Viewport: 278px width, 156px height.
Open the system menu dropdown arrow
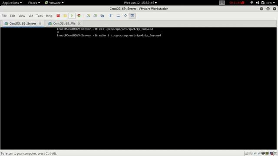coord(274,3)
